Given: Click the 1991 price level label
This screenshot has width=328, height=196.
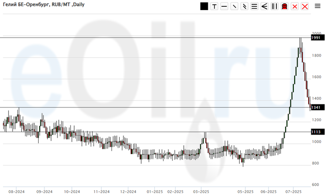Looking at the screenshot, I should tap(316, 37).
